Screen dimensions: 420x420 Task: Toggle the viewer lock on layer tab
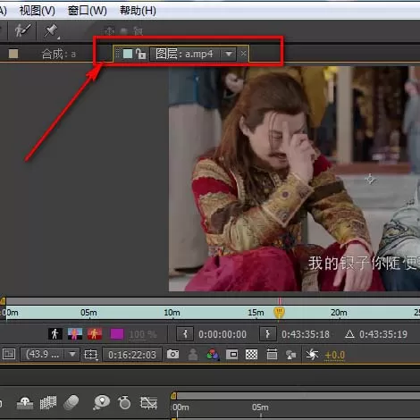[x=140, y=54]
